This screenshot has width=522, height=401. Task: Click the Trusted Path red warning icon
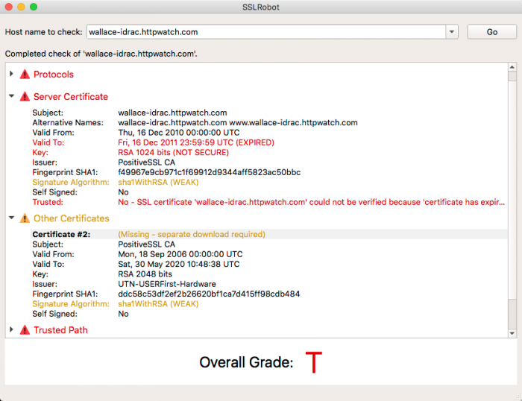tap(25, 329)
